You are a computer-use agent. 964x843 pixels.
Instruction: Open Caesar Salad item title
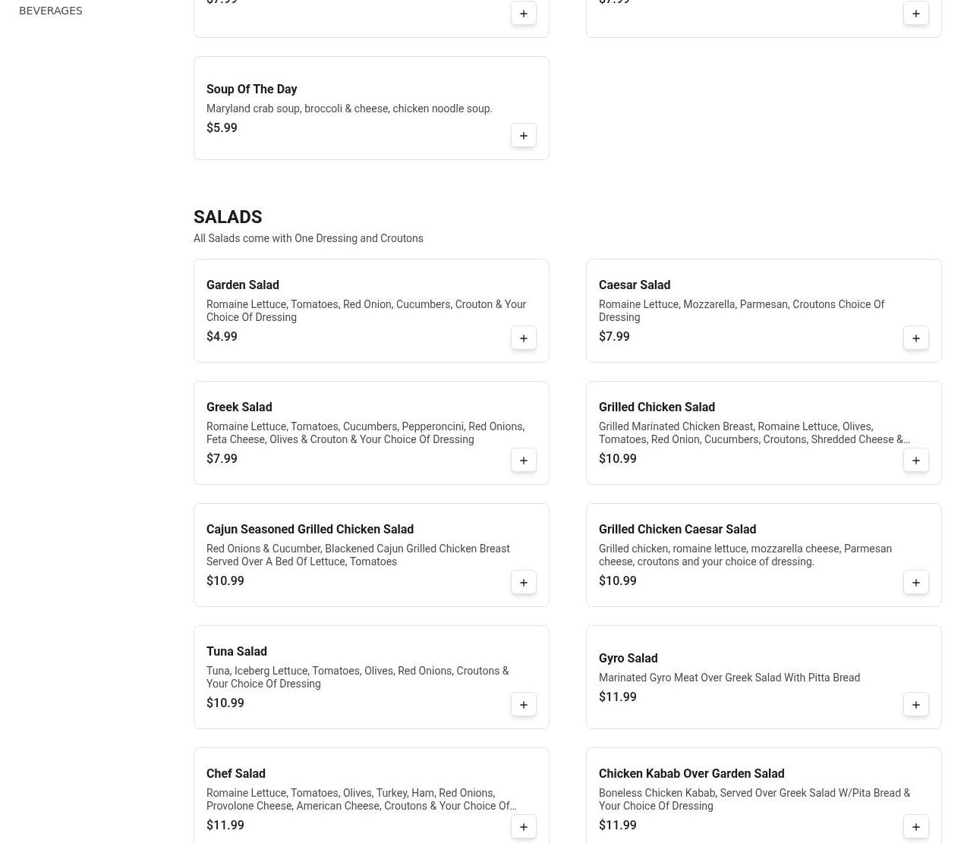[635, 285]
